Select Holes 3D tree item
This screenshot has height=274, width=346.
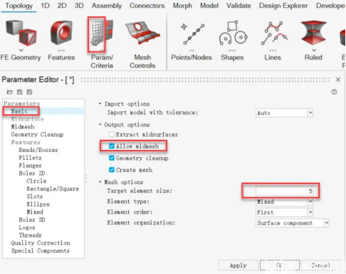[x=32, y=220]
